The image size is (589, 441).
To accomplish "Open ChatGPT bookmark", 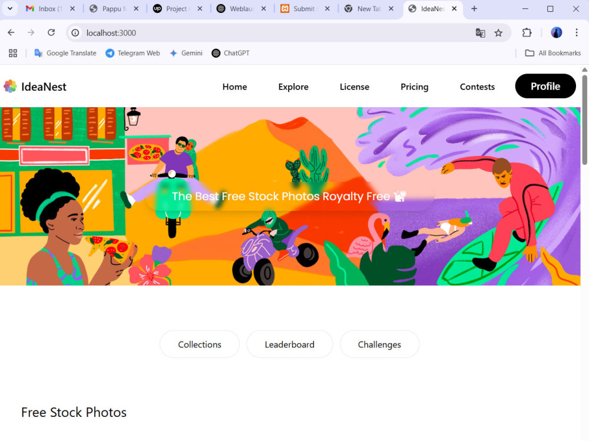I will pyautogui.click(x=231, y=53).
